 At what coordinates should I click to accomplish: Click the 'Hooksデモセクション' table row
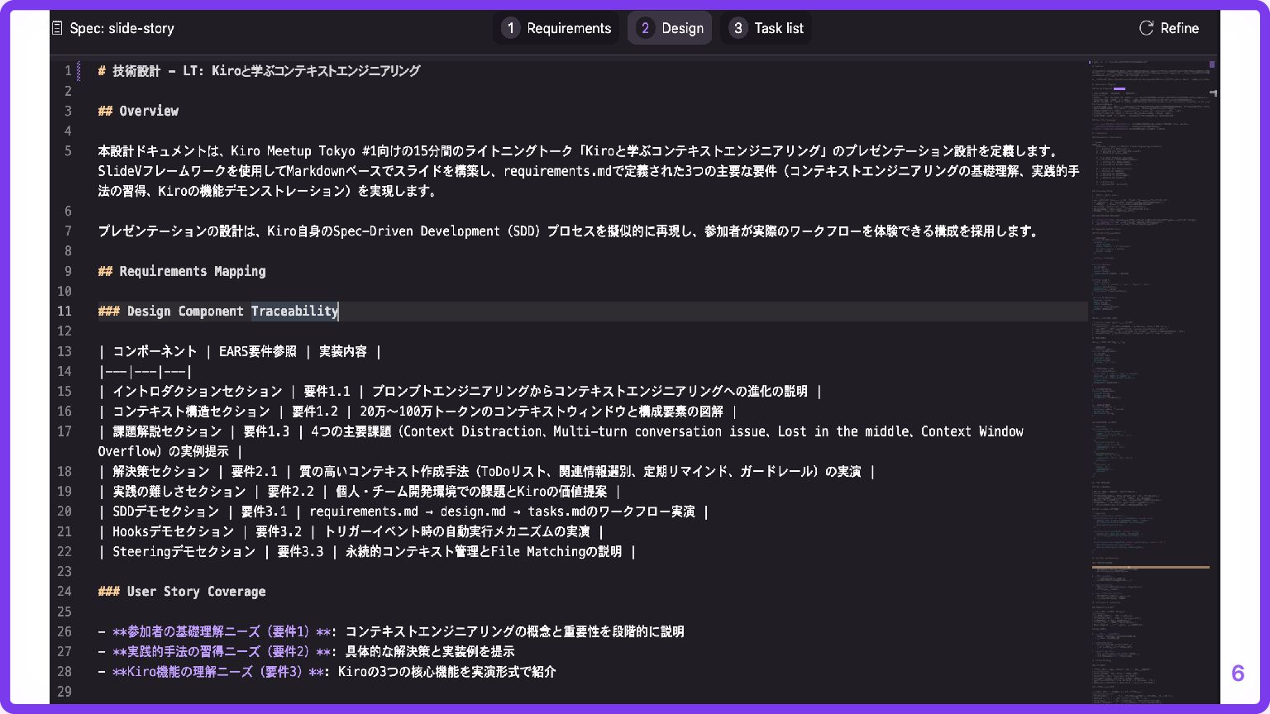(351, 531)
